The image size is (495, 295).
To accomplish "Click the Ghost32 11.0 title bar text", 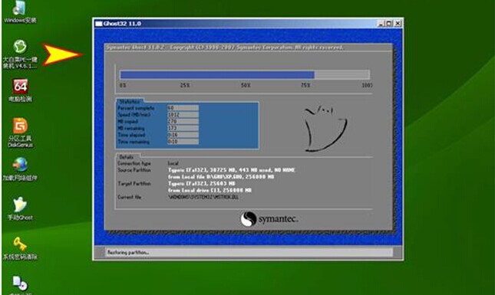I will point(122,24).
